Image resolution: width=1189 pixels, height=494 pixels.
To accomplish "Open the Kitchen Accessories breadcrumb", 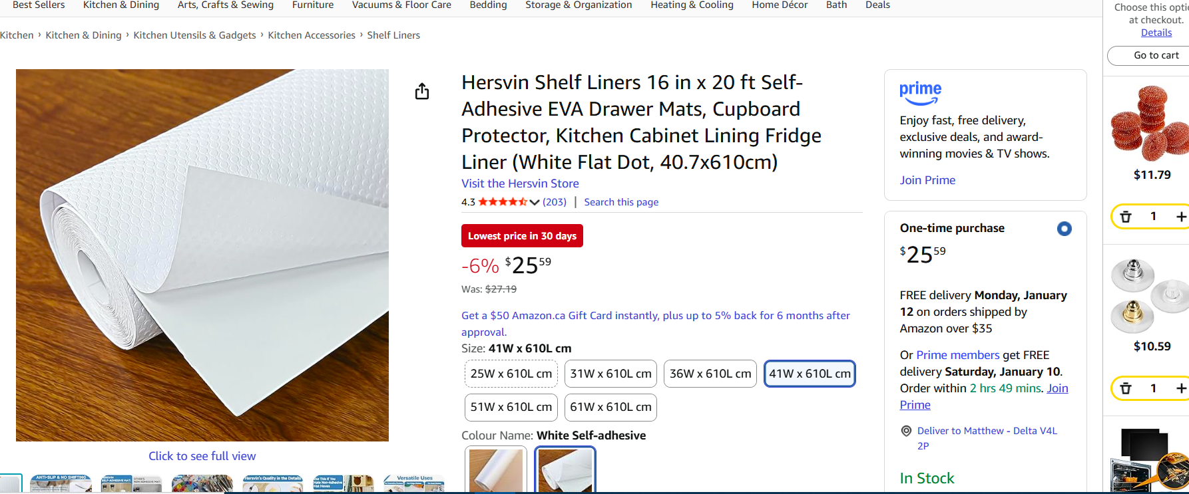I will pyautogui.click(x=312, y=35).
